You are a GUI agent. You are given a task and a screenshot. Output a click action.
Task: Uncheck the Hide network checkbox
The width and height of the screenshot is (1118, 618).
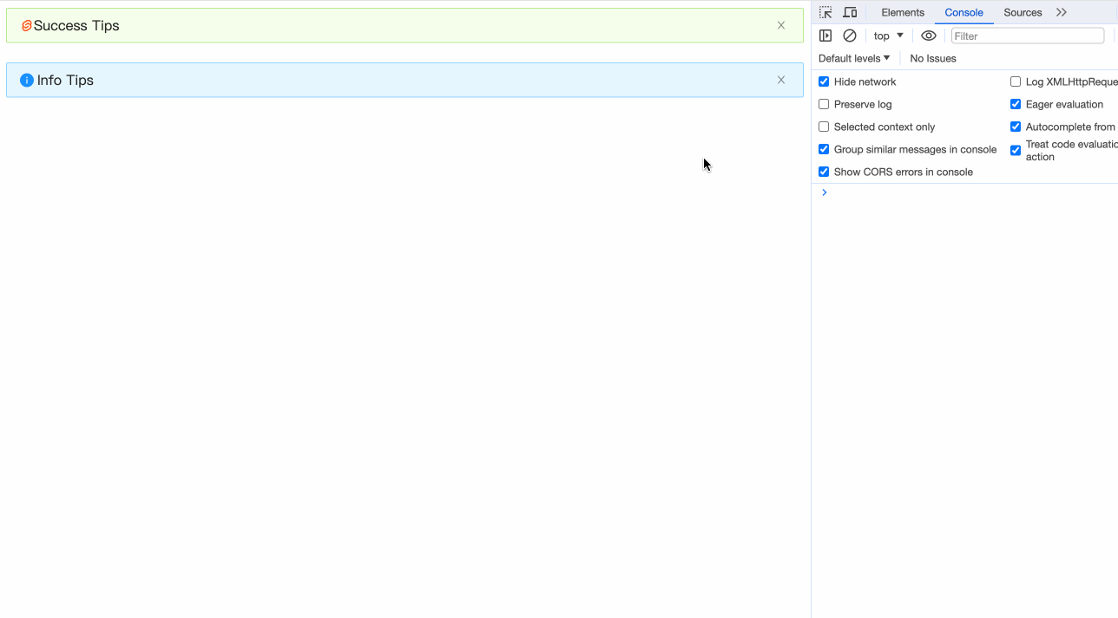click(x=824, y=81)
